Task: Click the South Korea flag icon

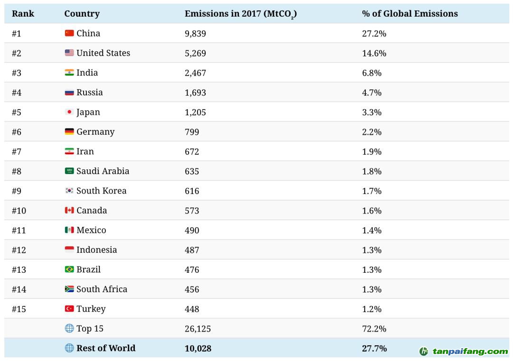Action: 69,191
